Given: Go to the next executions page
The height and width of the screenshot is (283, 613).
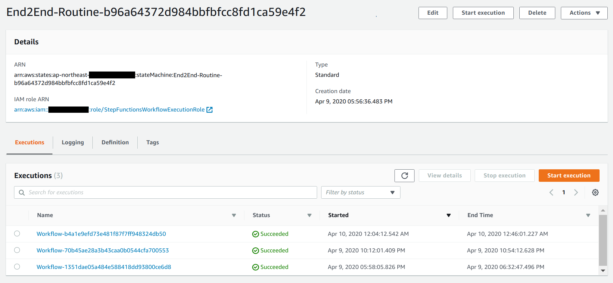Looking at the screenshot, I should 576,192.
